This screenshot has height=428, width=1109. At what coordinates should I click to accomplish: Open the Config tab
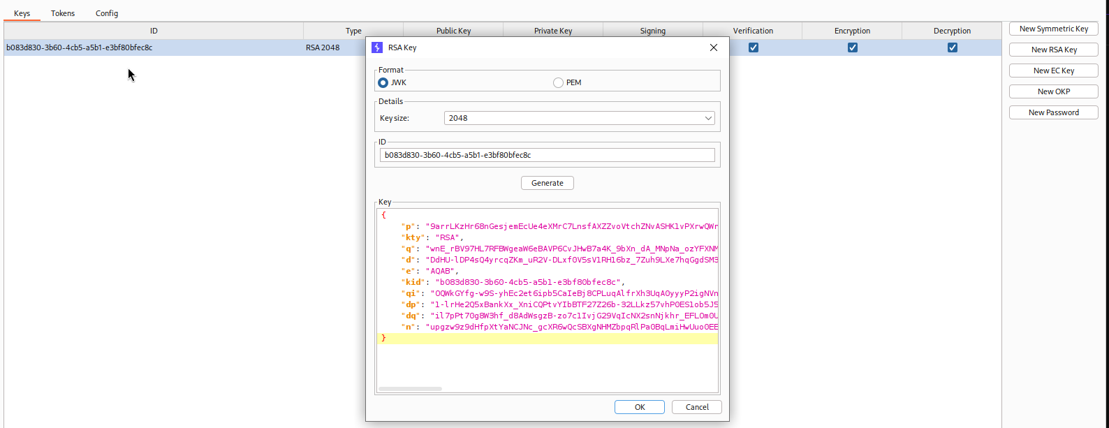tap(107, 13)
